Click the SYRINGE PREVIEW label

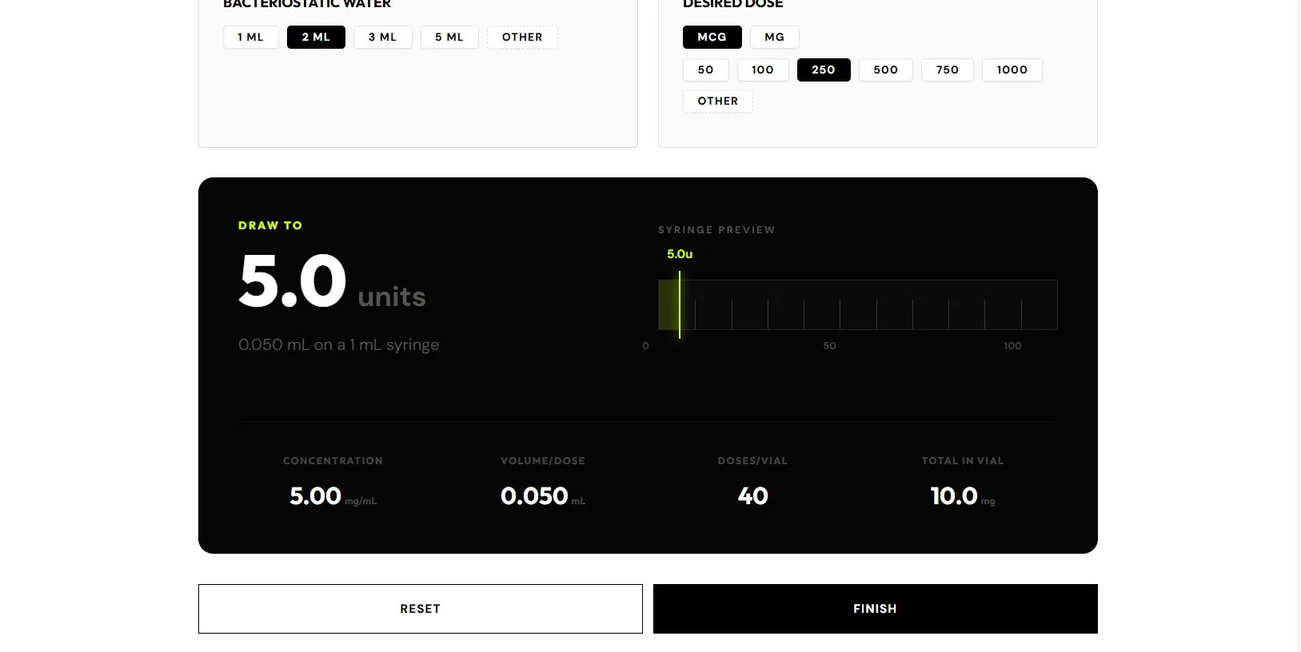716,230
